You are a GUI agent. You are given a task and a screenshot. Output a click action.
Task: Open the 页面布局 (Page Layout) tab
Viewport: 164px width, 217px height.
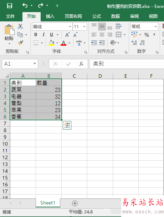73,16
